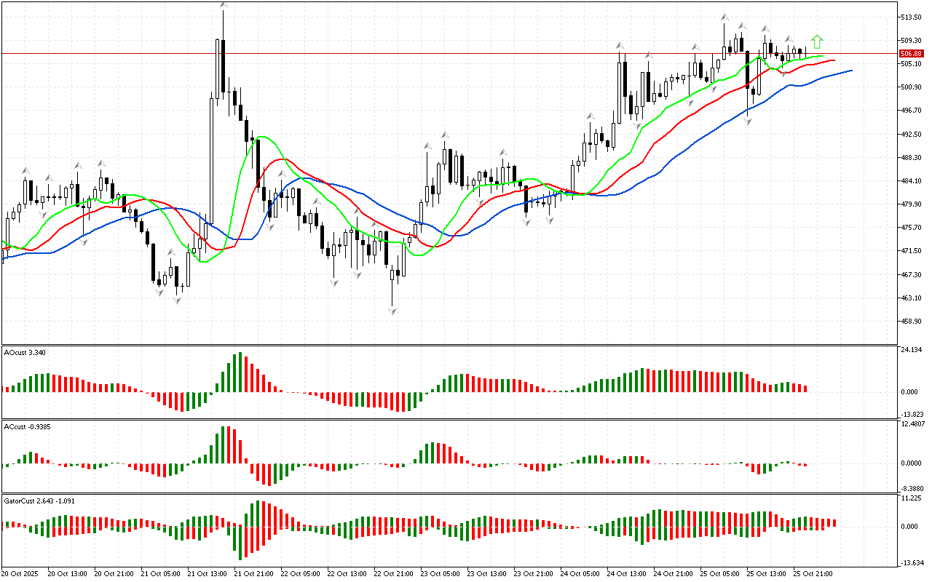Click the 458.90 price scale label
This screenshot has height=582, width=932.
click(911, 321)
